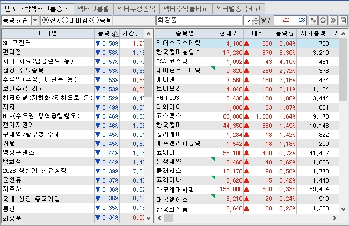Click green flag marker on 코리아나 row
Viewport: 349px width, 226px height.
[213, 177]
